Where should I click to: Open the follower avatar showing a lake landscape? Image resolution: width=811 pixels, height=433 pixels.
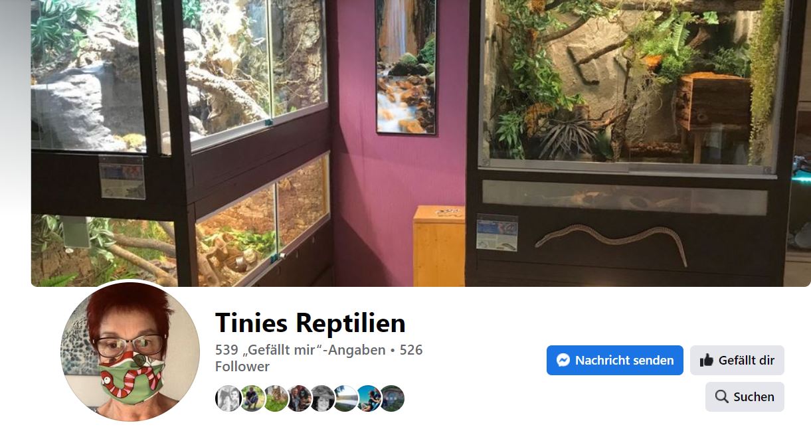(345, 398)
